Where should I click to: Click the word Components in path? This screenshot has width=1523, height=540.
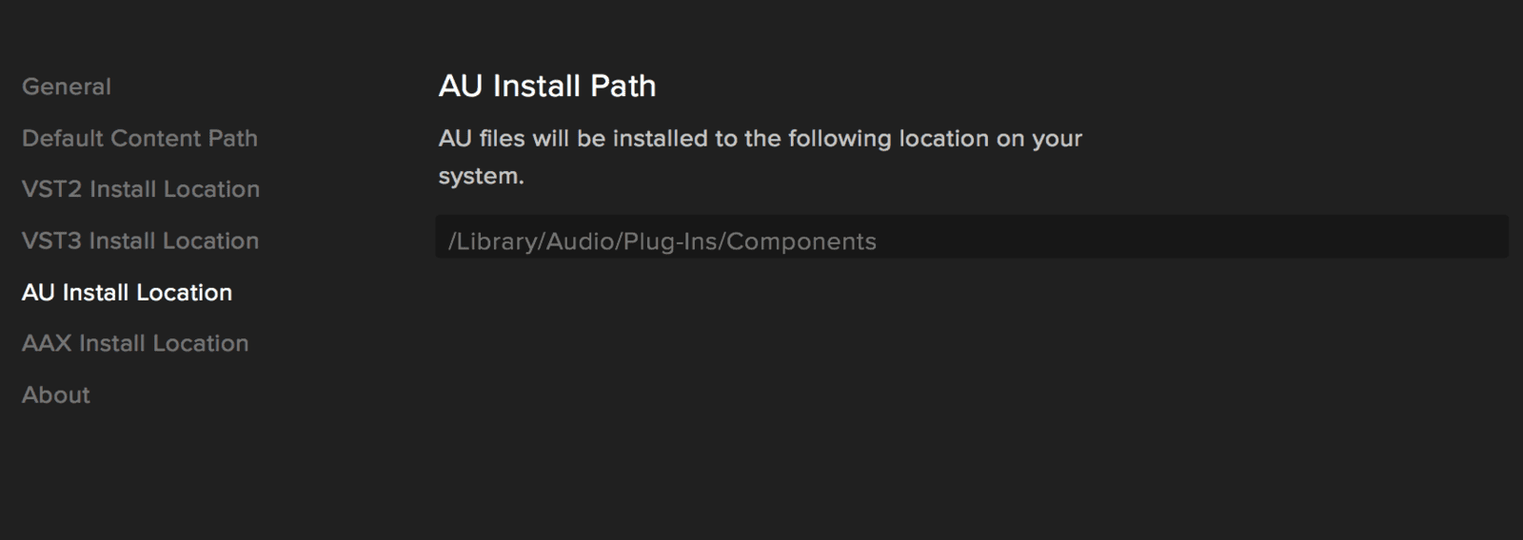click(801, 241)
